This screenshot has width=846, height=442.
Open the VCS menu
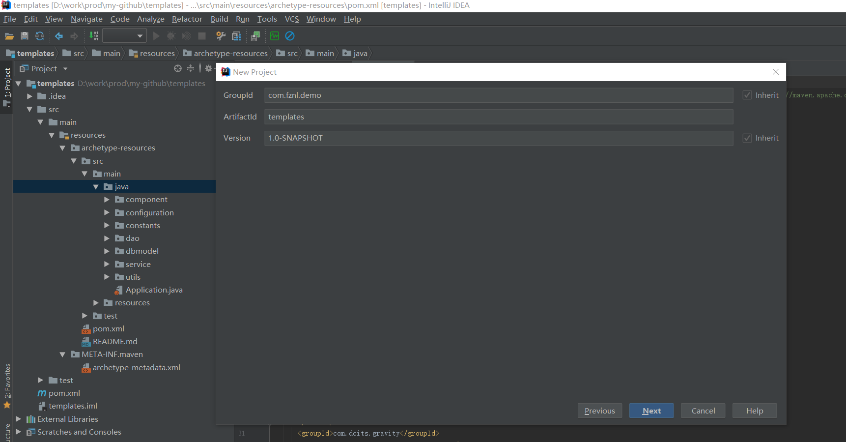[292, 19]
